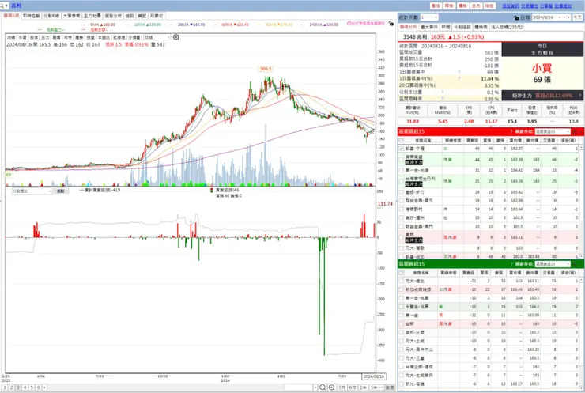The height and width of the screenshot is (393, 585).
Task: Click the 新加坡商瑞銀 row in the sellers table
Action: (x=489, y=289)
